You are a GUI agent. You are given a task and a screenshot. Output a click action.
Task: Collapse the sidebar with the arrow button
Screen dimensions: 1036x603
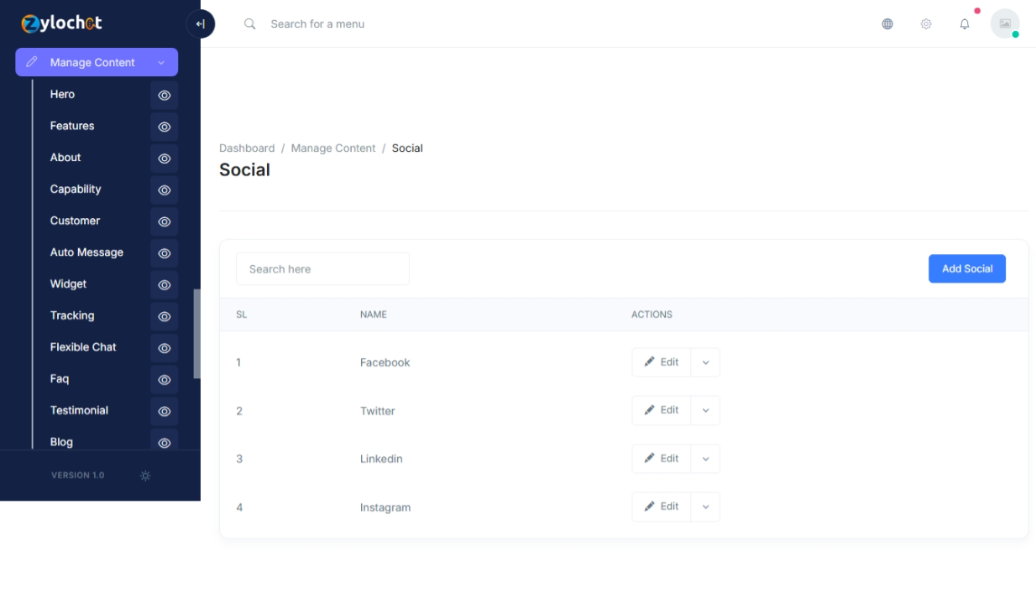click(200, 24)
